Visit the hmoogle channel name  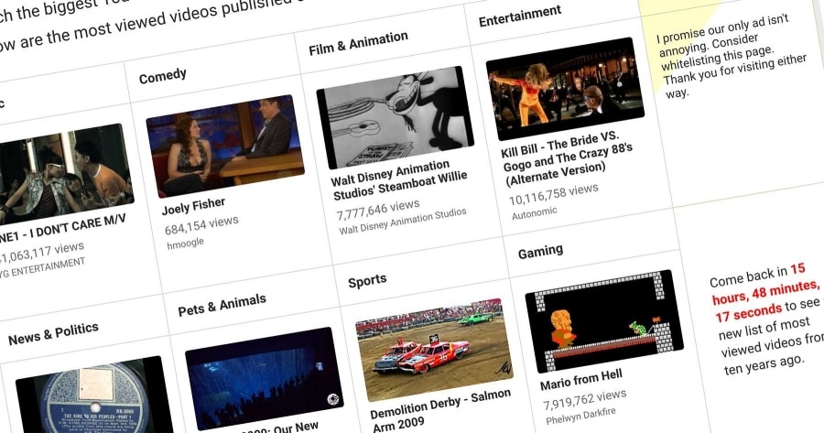tap(185, 243)
